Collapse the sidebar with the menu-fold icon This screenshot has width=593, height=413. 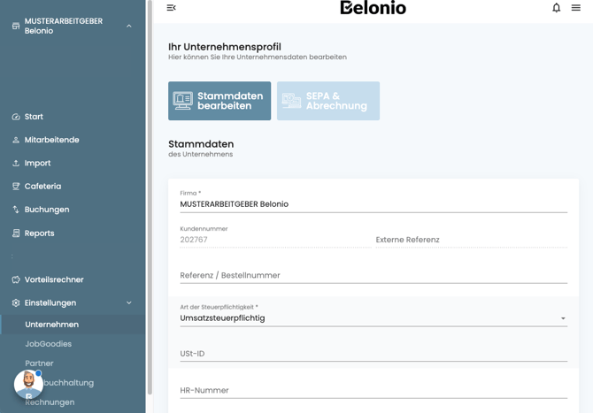172,8
